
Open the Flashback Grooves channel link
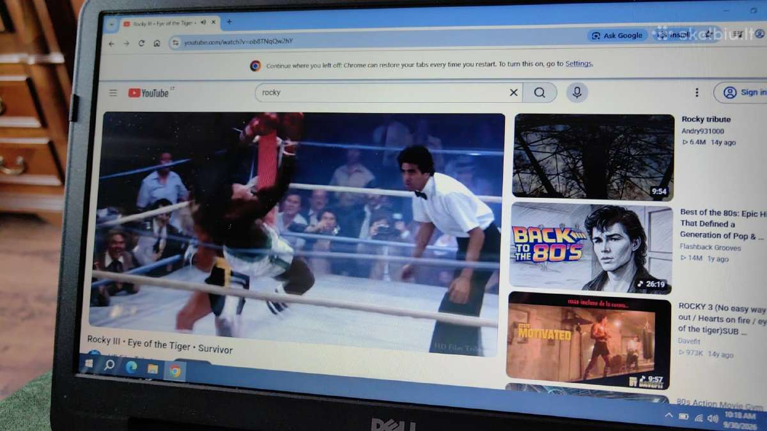(x=710, y=248)
